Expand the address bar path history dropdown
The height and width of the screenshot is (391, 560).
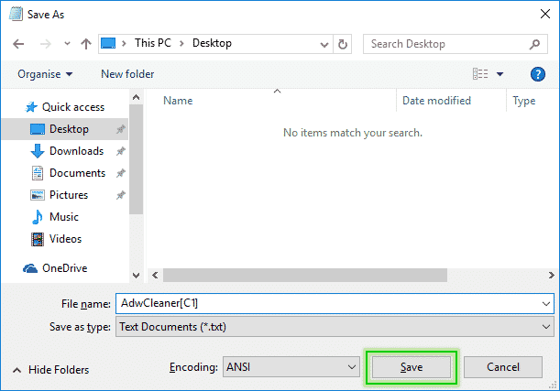pos(323,44)
